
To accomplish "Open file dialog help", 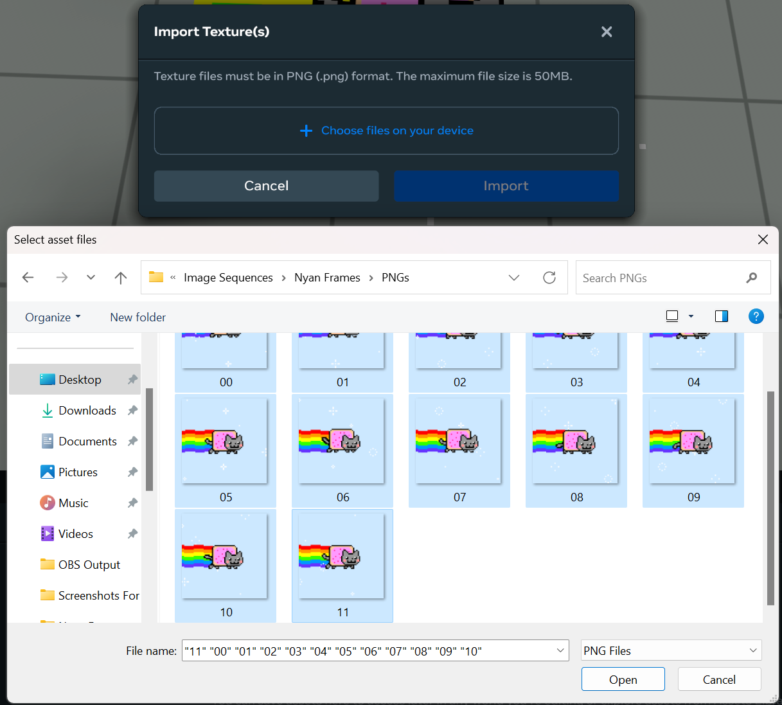I will coord(756,316).
